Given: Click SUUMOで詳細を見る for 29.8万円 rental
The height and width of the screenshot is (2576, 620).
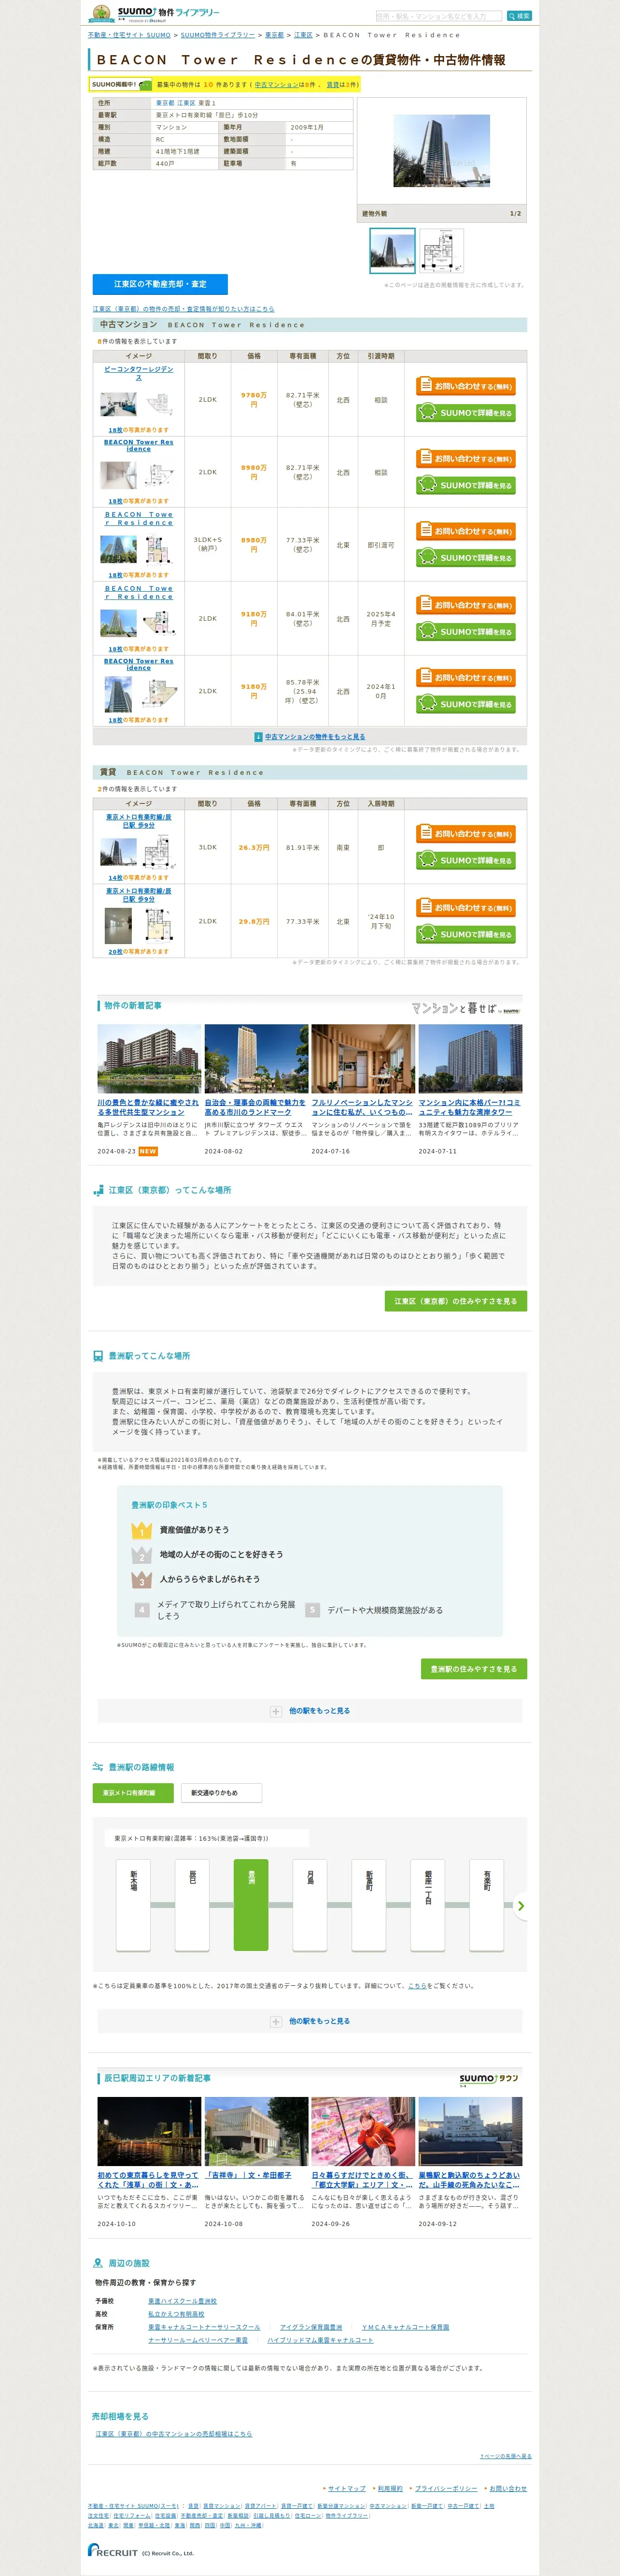Looking at the screenshot, I should pos(465,934).
